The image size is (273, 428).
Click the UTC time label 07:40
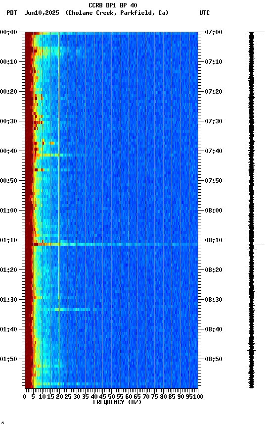click(214, 151)
